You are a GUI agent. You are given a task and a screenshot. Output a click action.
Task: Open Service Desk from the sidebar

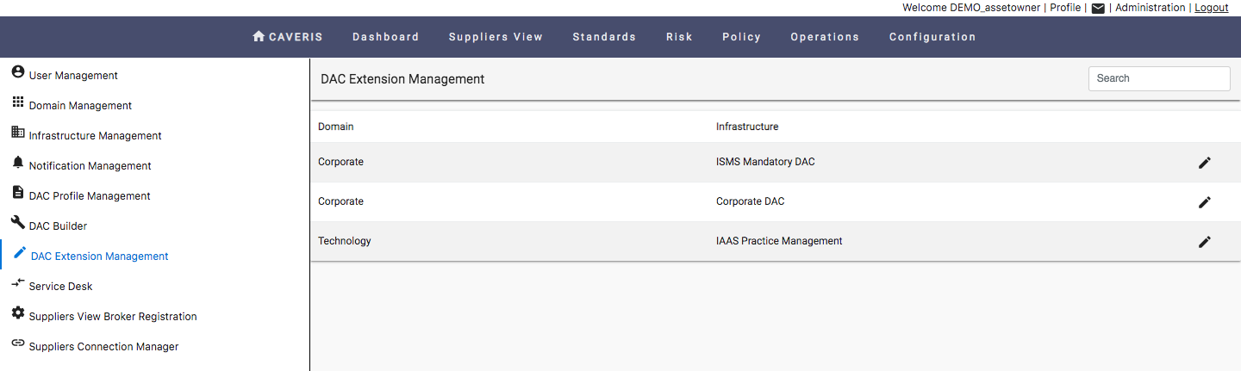pyautogui.click(x=60, y=287)
